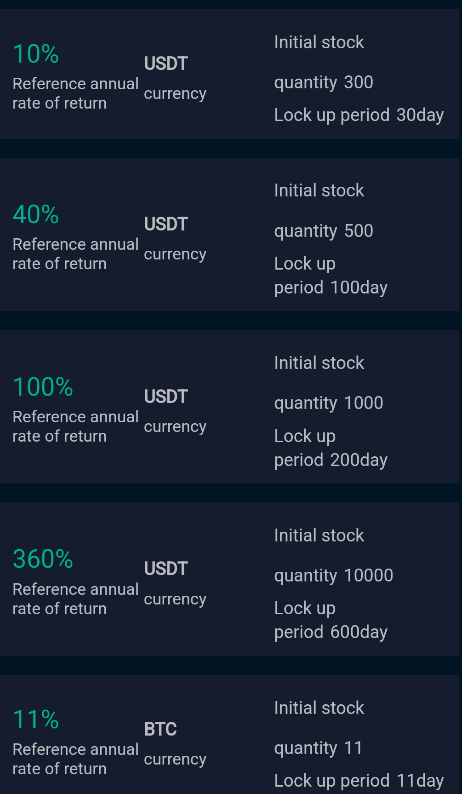This screenshot has height=794, width=462.
Task: Tap the 10% reference annual rate
Action: (x=36, y=54)
